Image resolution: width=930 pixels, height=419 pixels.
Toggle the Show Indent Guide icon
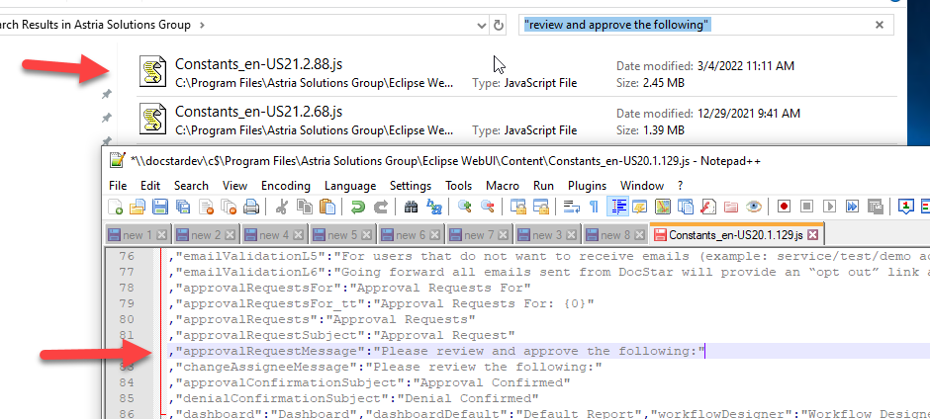point(617,207)
